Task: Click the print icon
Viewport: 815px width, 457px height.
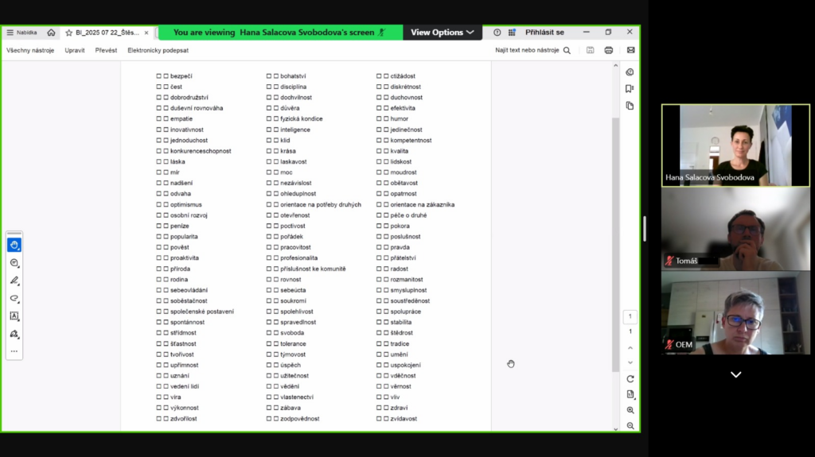Action: click(608, 50)
